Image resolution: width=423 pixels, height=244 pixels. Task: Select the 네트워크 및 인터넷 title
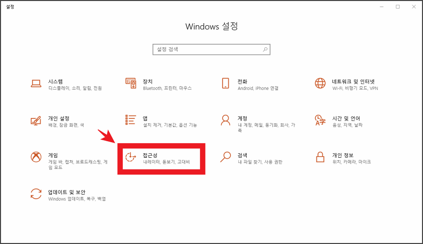(x=353, y=82)
